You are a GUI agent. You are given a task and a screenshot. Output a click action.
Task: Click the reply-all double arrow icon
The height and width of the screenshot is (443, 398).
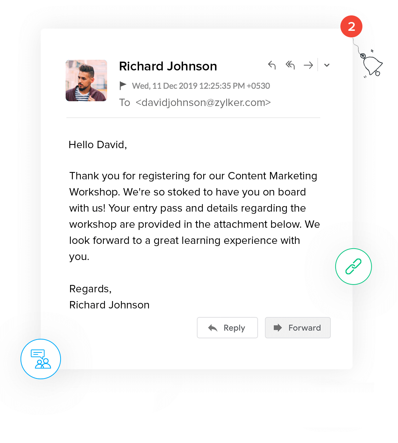click(290, 65)
